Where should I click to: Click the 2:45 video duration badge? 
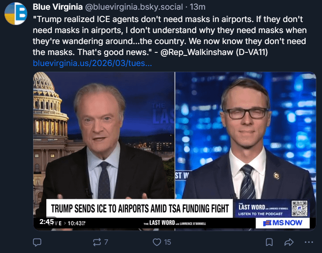[x=46, y=222]
